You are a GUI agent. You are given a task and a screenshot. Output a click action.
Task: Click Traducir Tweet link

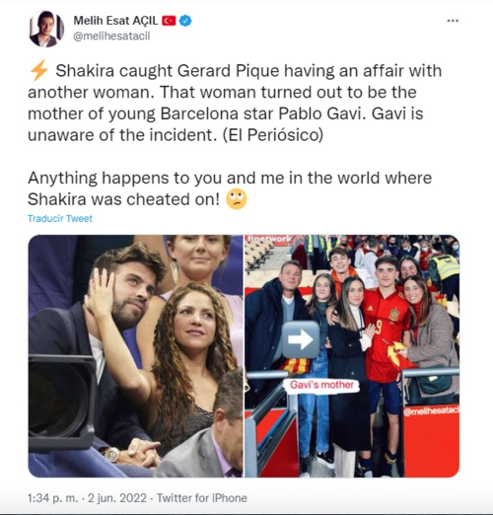(60, 219)
